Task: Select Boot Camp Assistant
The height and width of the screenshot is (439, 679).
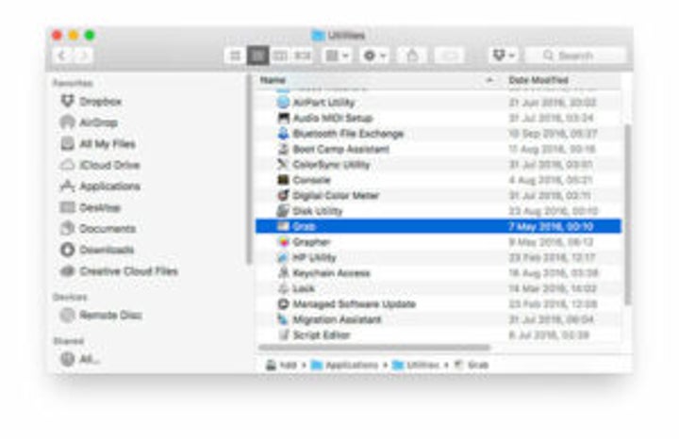Action: (x=438, y=149)
